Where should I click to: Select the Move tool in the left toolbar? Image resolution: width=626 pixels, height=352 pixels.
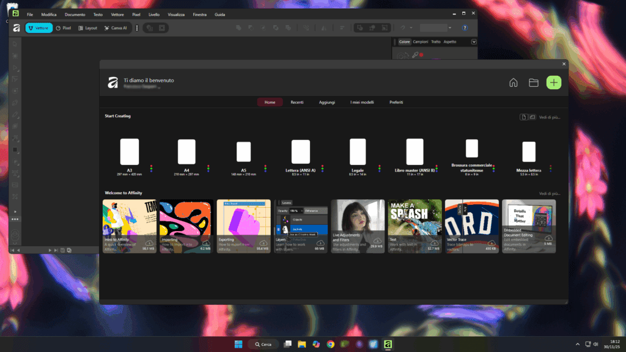tap(14, 43)
